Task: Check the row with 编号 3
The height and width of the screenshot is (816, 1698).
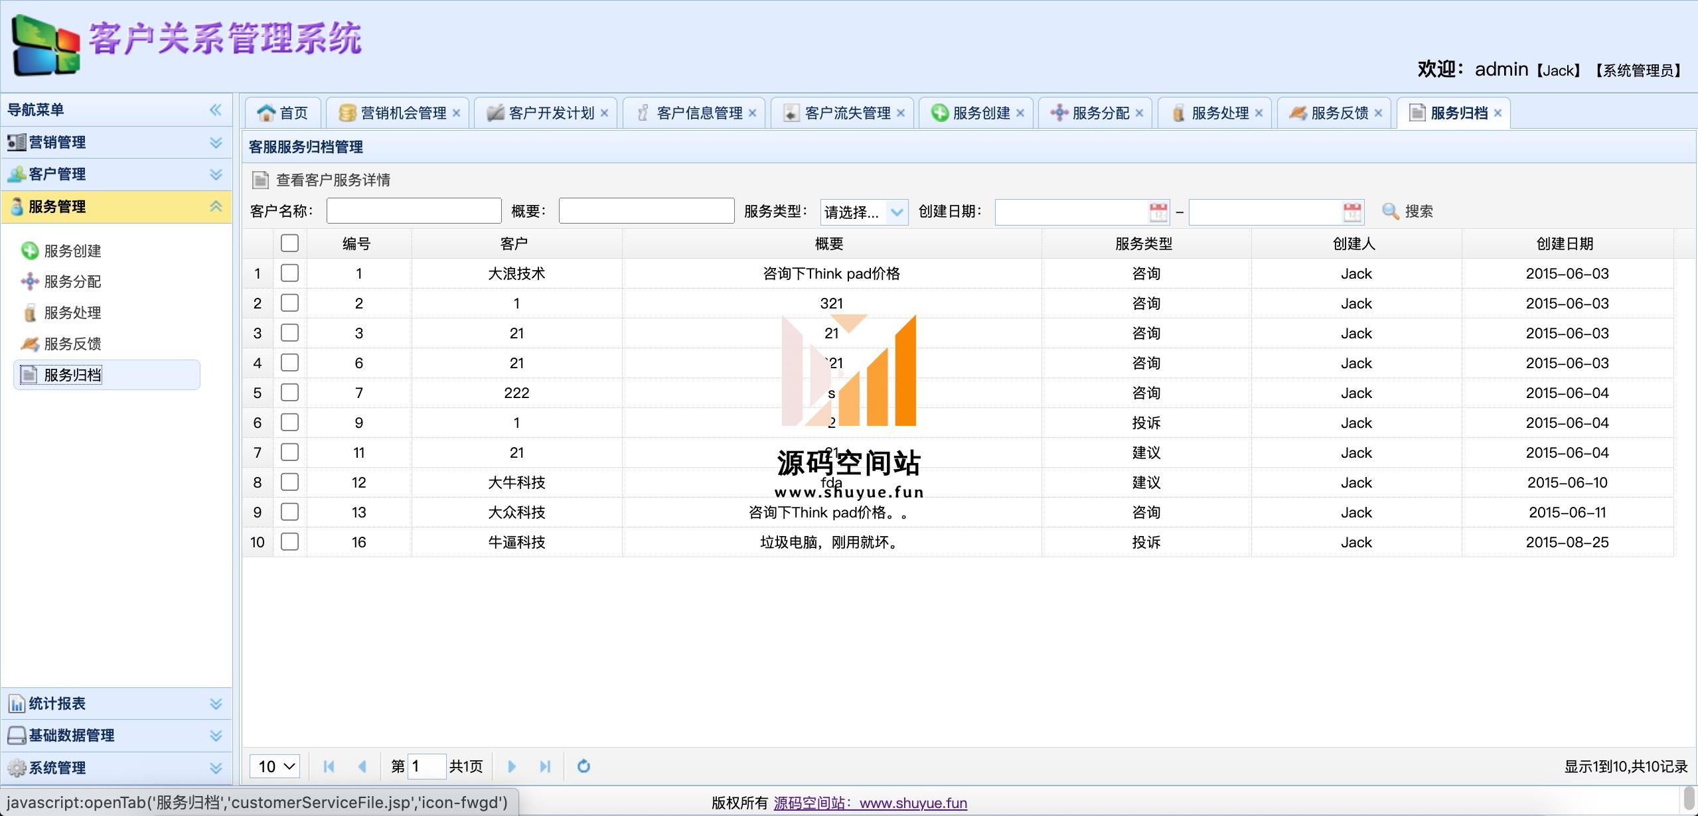Action: coord(289,332)
